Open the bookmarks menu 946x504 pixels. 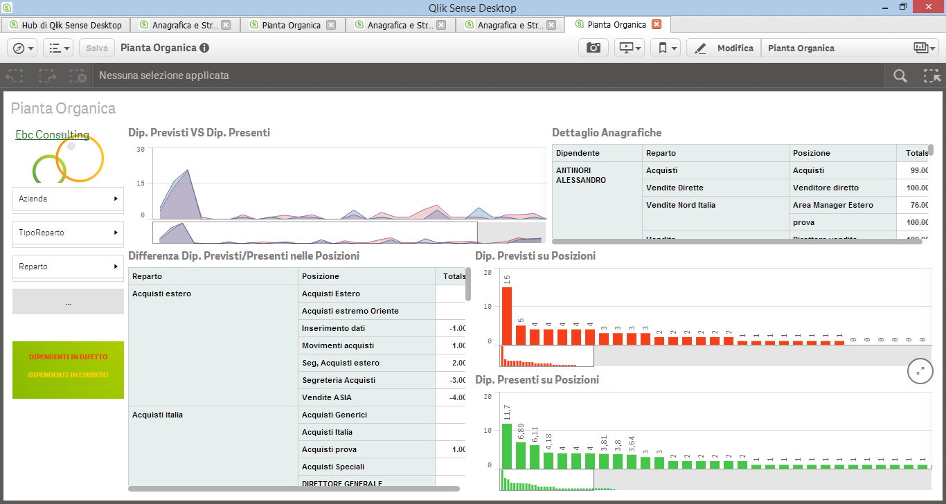coord(666,48)
